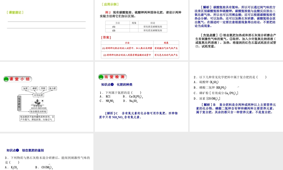Click the 复合肥 box in the diagram
The height and width of the screenshot is (170, 283).
[53, 88]
